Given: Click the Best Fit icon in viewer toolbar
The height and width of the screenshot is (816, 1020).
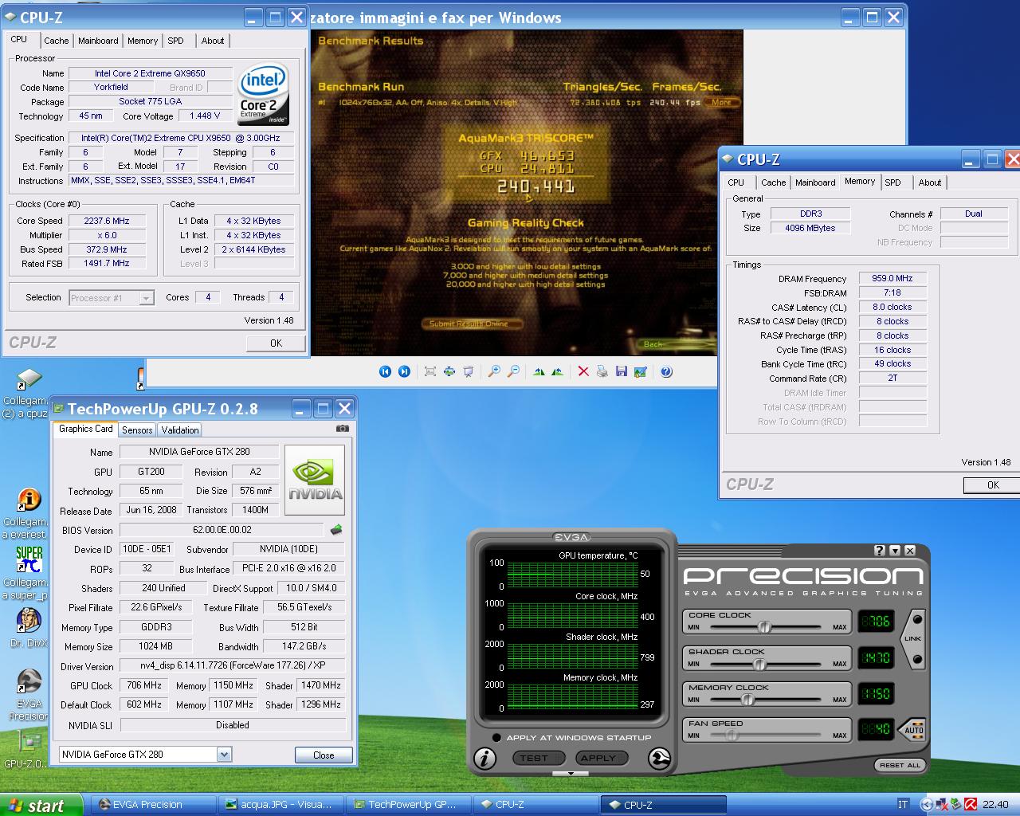Looking at the screenshot, I should pyautogui.click(x=430, y=371).
